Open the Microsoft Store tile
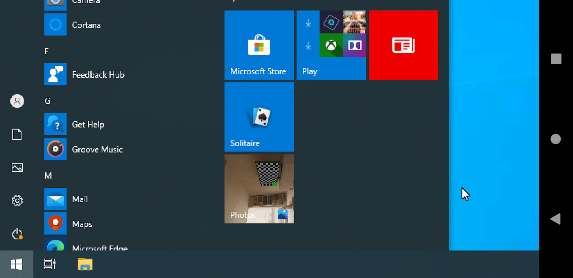The width and height of the screenshot is (573, 278). [259, 45]
